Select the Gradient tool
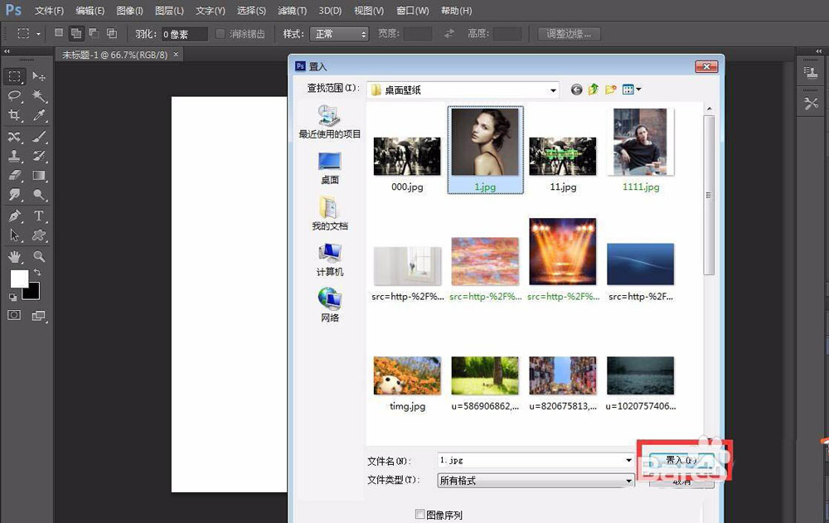 [39, 175]
